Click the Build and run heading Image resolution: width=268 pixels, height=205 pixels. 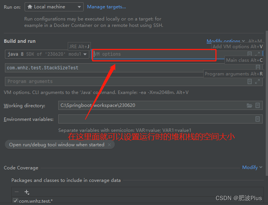20,41
